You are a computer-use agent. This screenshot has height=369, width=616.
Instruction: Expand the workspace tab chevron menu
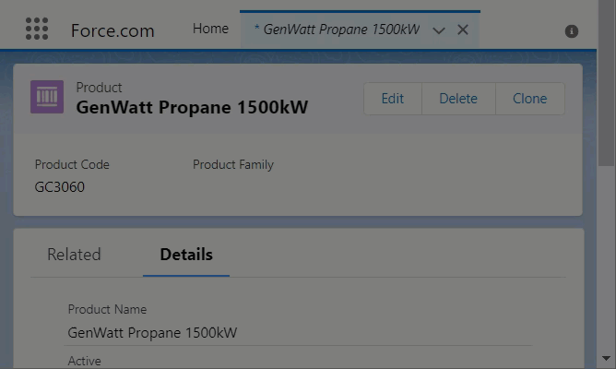[439, 30]
